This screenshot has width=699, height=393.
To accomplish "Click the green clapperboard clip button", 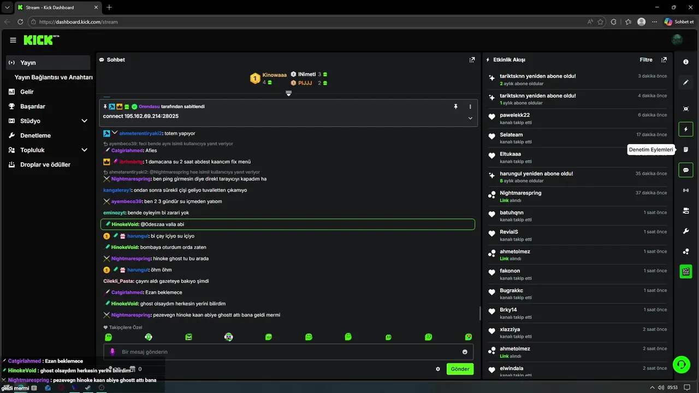I will tap(686, 271).
